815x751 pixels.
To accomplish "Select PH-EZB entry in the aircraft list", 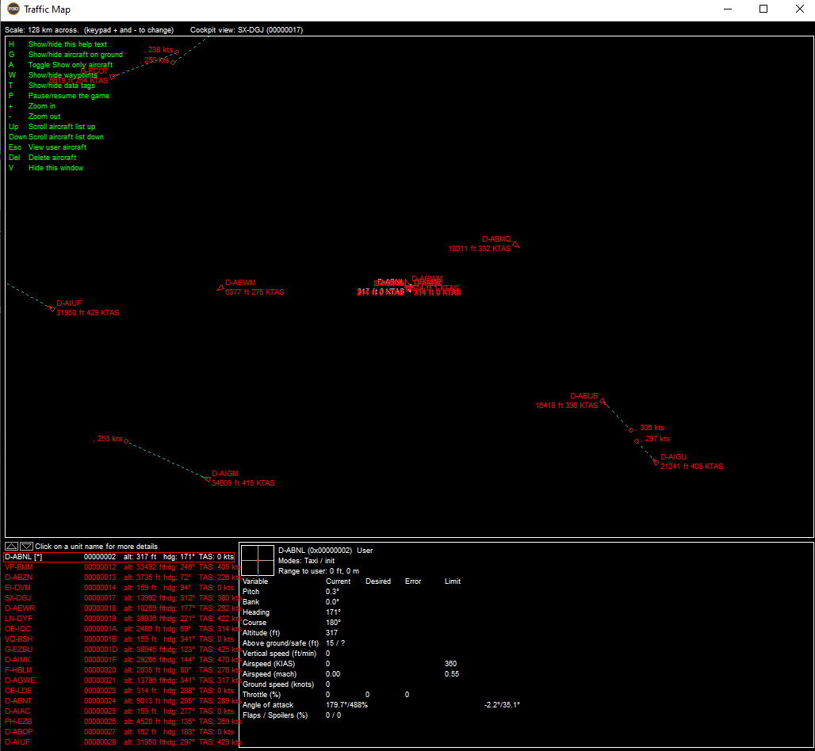I will click(19, 722).
